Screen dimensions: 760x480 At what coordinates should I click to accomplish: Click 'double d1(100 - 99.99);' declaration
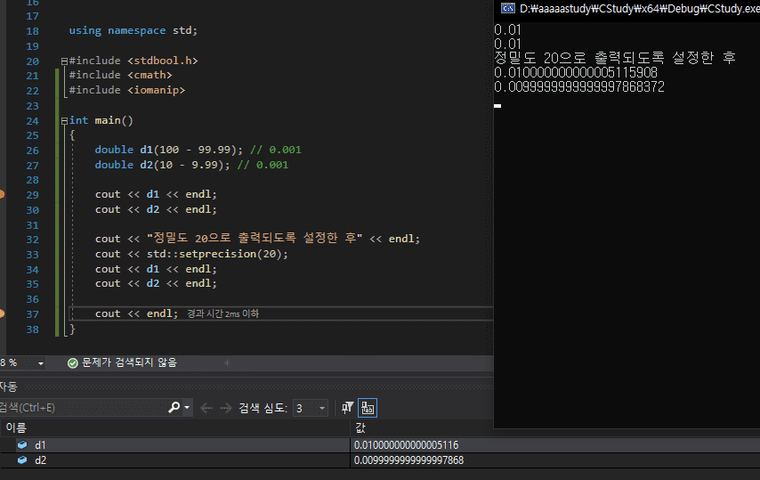[x=169, y=150]
